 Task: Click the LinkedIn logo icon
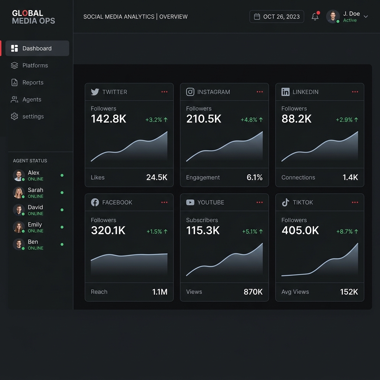tap(285, 92)
